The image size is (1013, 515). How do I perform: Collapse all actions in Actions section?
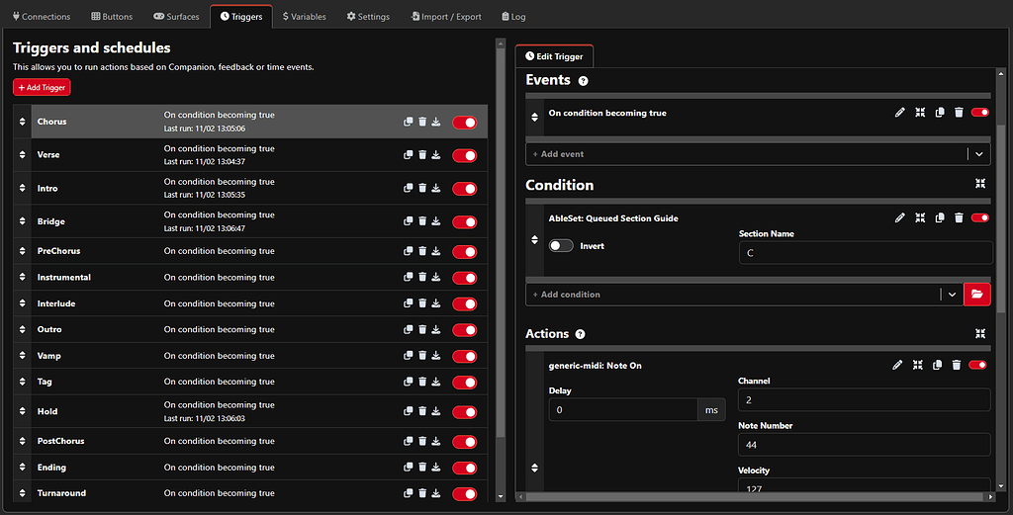tap(980, 334)
